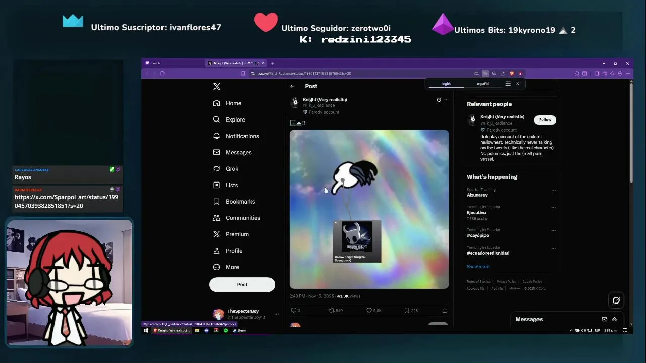Click the browser address bar URL
646x363 pixels.
[x=305, y=74]
